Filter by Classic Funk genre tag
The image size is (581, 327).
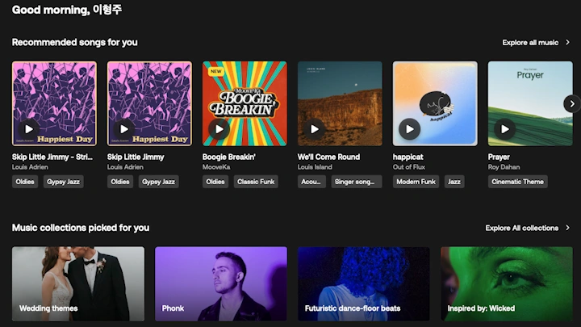(256, 182)
